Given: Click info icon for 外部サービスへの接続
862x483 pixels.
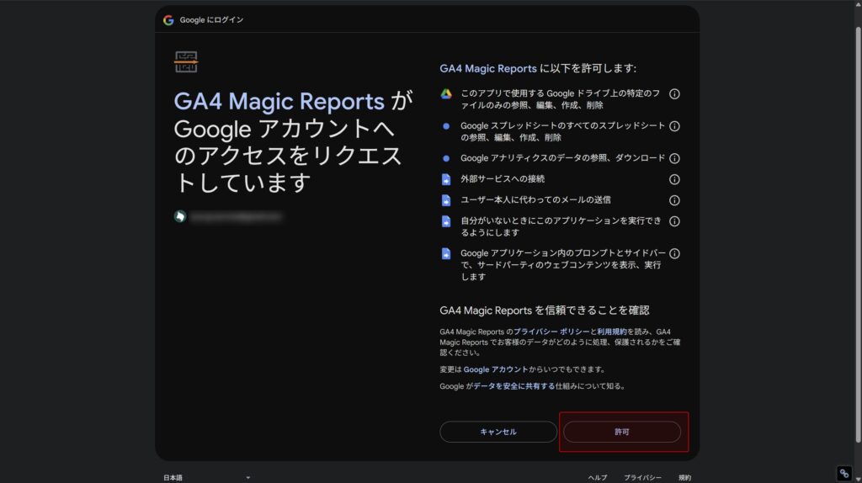Looking at the screenshot, I should point(674,179).
